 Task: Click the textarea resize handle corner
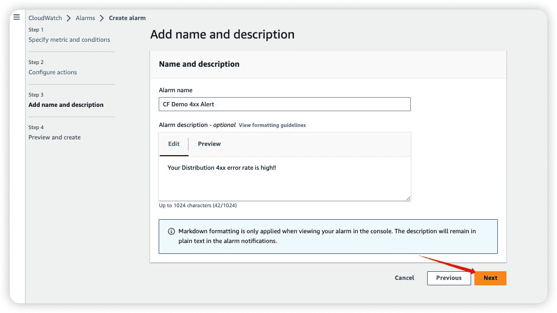pos(408,198)
